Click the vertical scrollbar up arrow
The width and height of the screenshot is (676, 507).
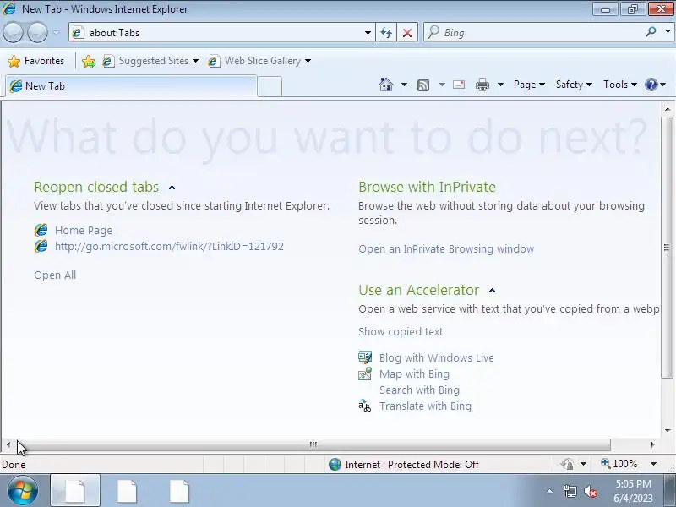(668, 110)
